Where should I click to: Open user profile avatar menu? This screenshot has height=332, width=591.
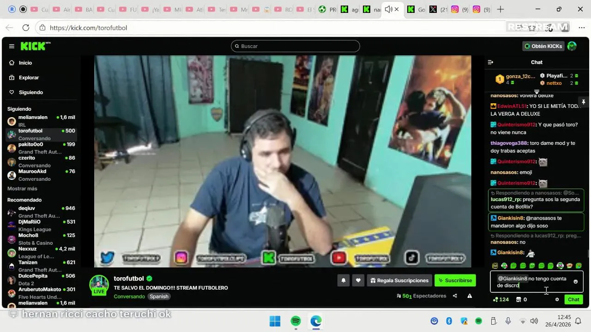click(572, 46)
